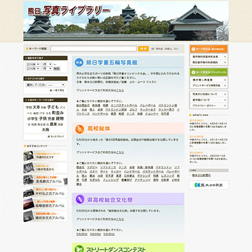The width and height of the screenshot is (252, 252).
Task: Click the 熊日 写真ライブラリー header logo
Action: click(x=69, y=11)
